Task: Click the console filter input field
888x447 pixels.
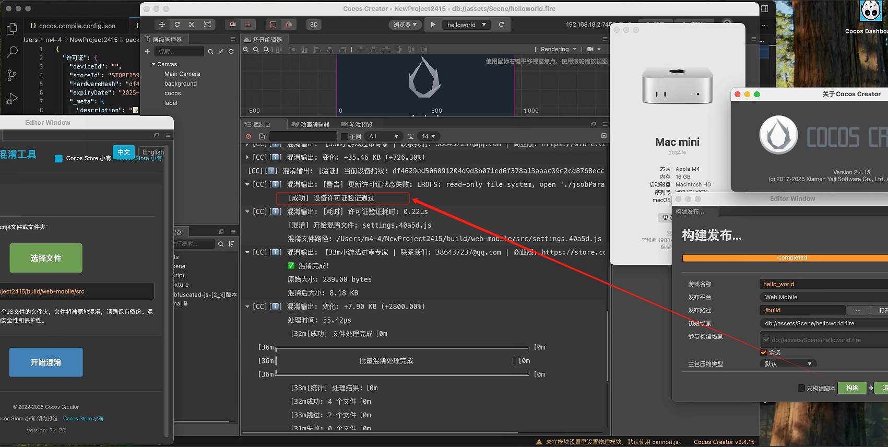Action: pos(303,136)
